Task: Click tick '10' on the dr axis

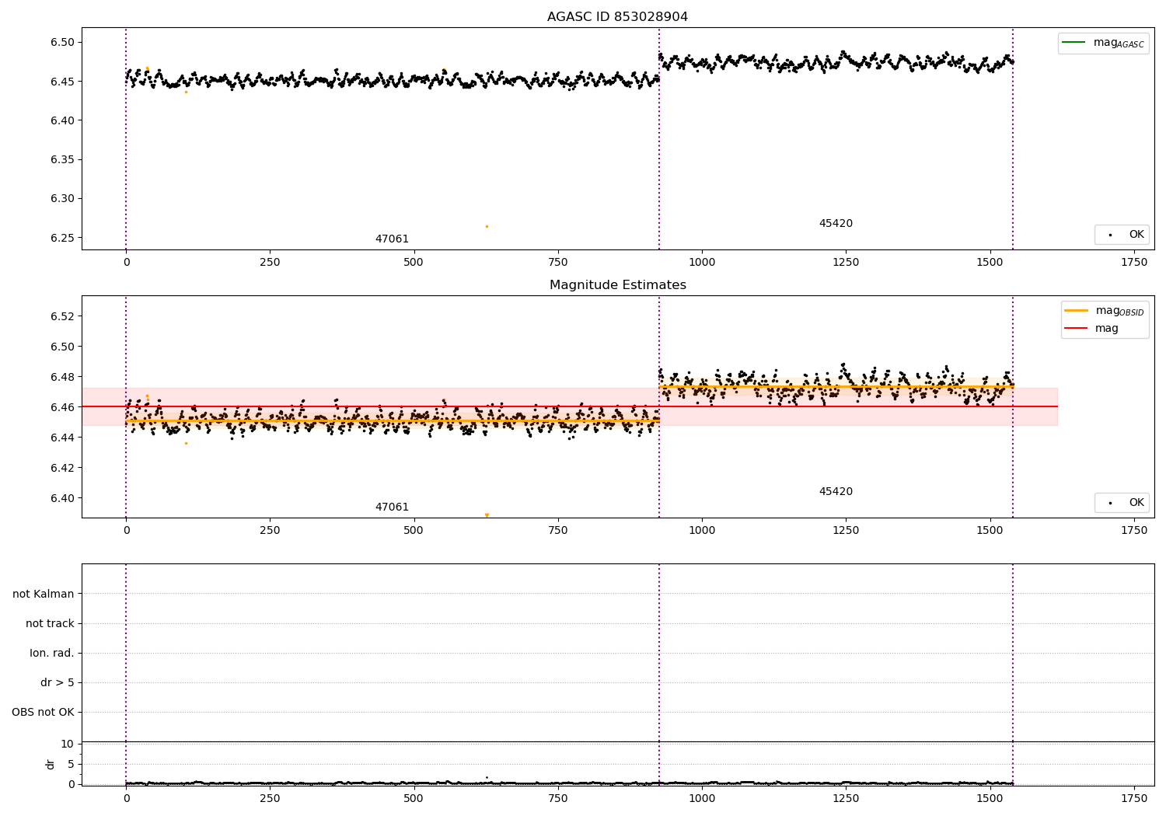Action: pyautogui.click(x=67, y=745)
